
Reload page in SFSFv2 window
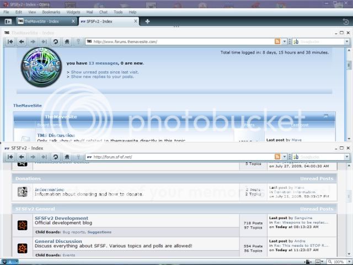point(56,157)
